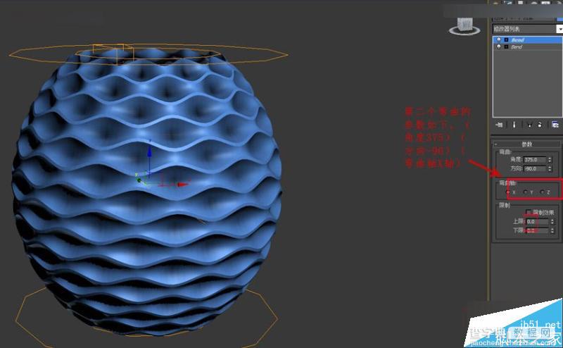Select the Y bend axis radio button
This screenshot has width=563, height=348.
pyautogui.click(x=525, y=192)
